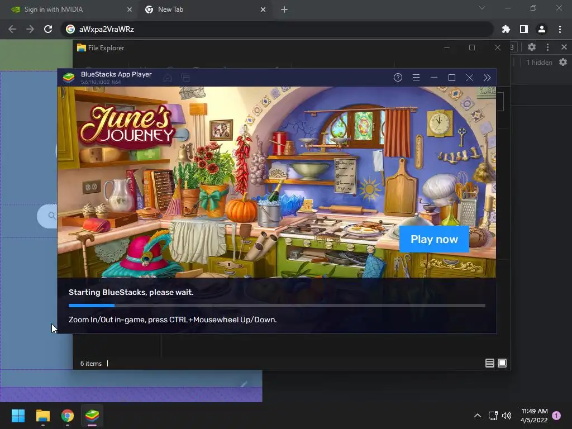Click Chrome back arrow
This screenshot has height=429, width=572.
click(x=12, y=29)
